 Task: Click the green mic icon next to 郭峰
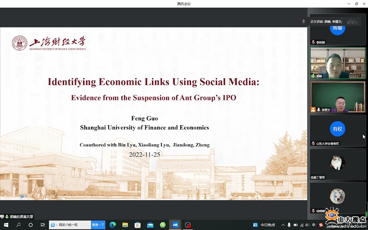click(x=313, y=76)
